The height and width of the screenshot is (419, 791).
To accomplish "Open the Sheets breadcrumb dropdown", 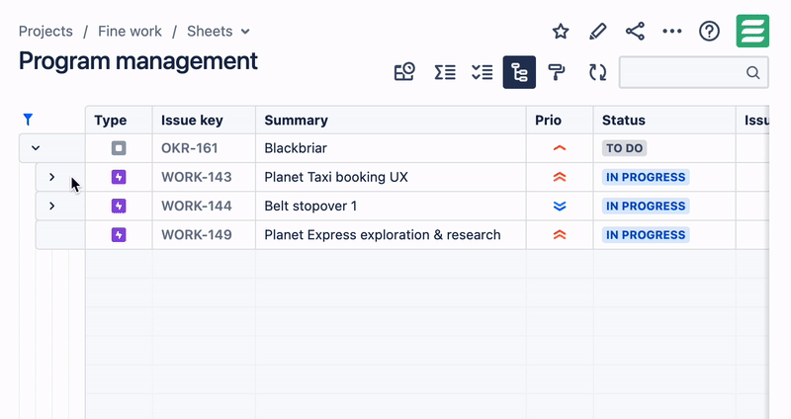I will point(219,32).
